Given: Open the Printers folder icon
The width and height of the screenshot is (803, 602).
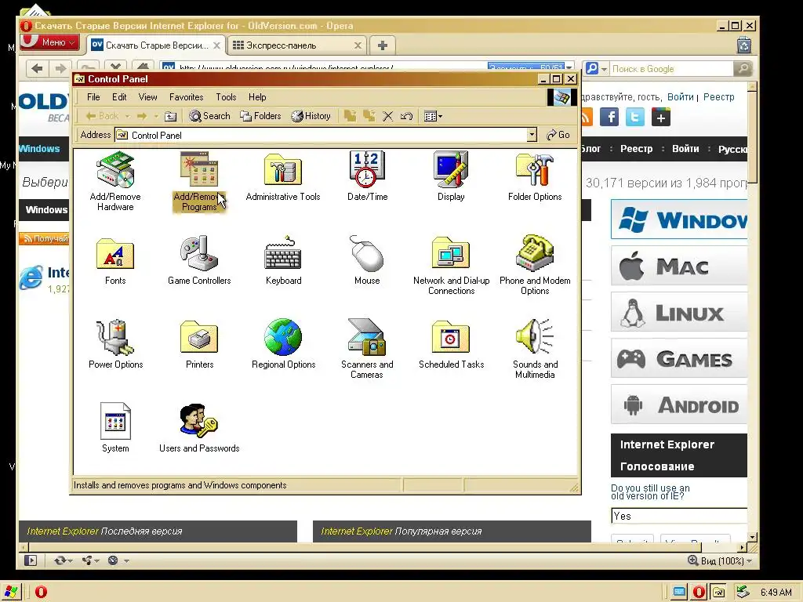Looking at the screenshot, I should point(199,344).
